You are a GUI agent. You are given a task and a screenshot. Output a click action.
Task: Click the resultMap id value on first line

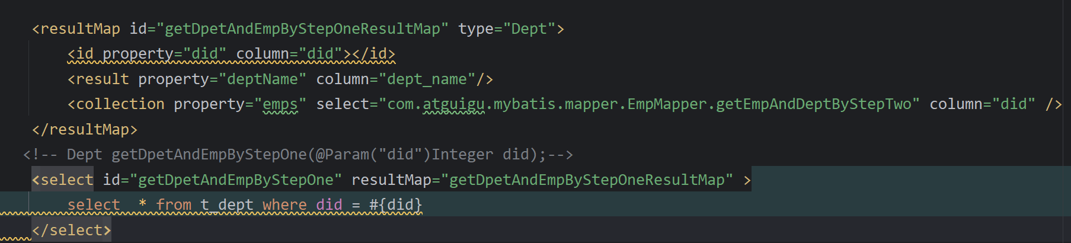(302, 29)
